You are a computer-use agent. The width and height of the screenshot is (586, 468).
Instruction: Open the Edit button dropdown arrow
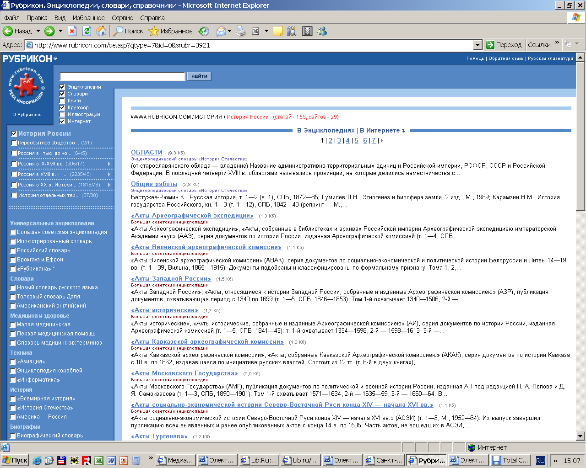266,31
